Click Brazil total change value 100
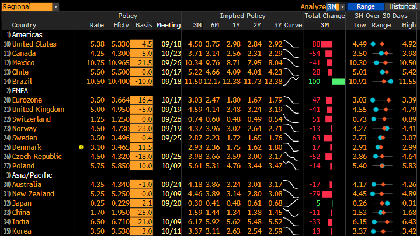Screen dimensions: 420x236 click(x=314, y=82)
